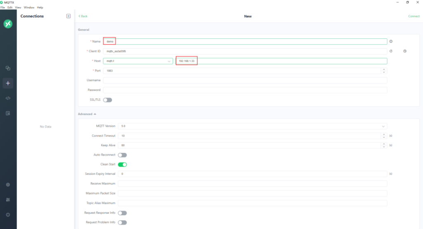Viewport: 423px width, 229px height.
Task: Click the Username input field
Action: [245, 80]
